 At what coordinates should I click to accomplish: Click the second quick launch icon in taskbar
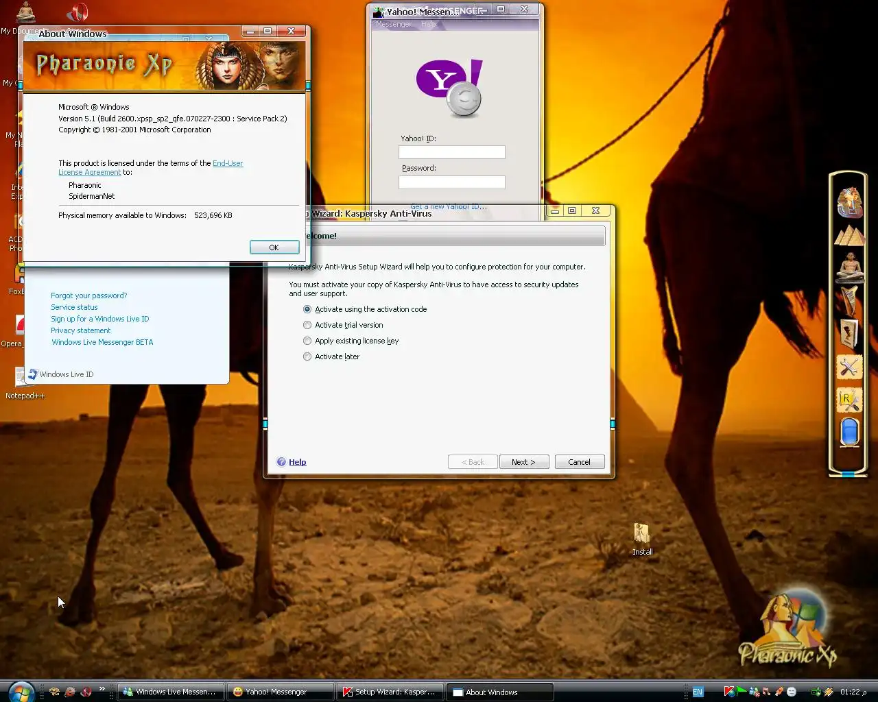tap(70, 692)
